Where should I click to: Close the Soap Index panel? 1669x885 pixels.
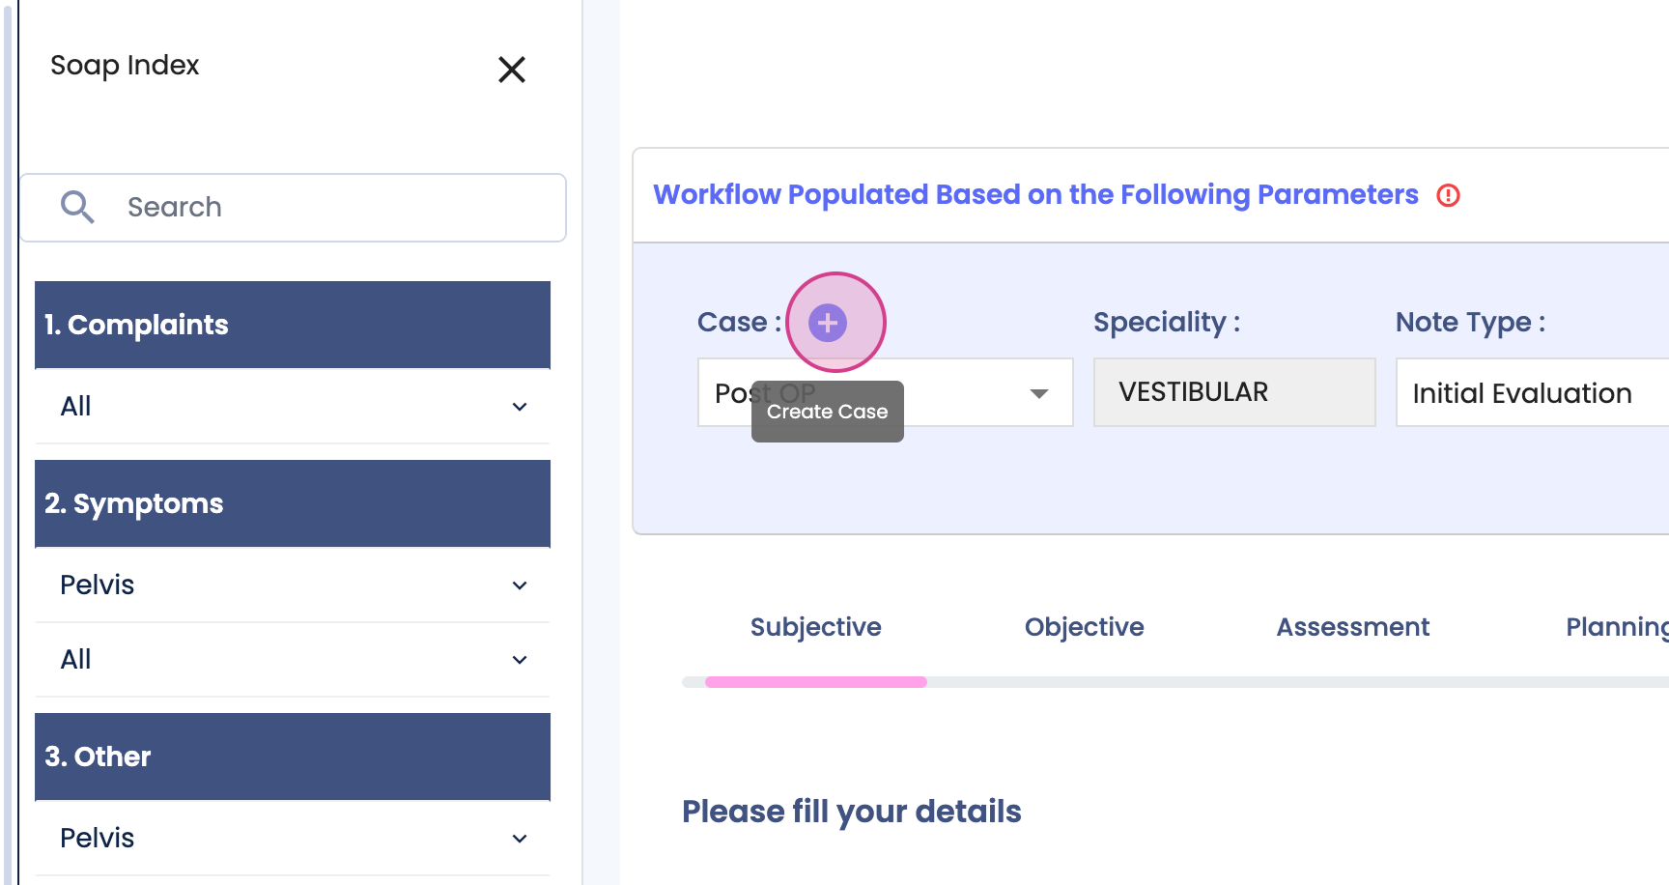pos(512,70)
